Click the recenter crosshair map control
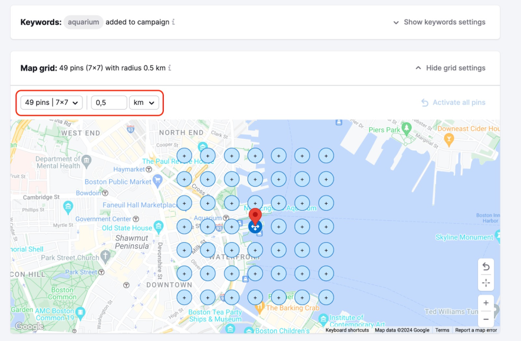Screen dimensions: 521x341 tap(486, 283)
